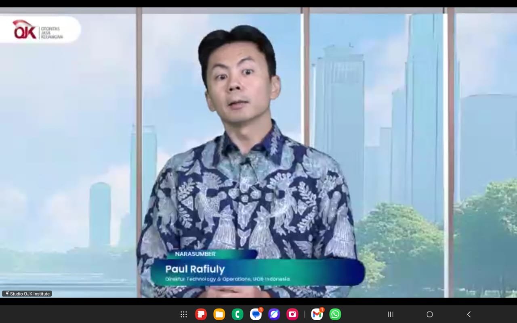Viewport: 517px width, 323px height.
Task: Launch the red Samsung Notes app
Action: (x=201, y=314)
